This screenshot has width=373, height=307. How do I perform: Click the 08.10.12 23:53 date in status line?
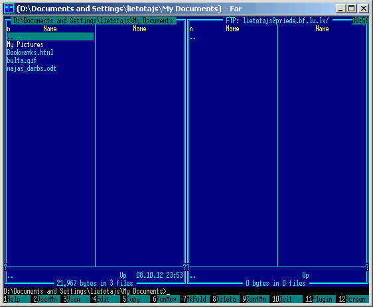click(159, 275)
